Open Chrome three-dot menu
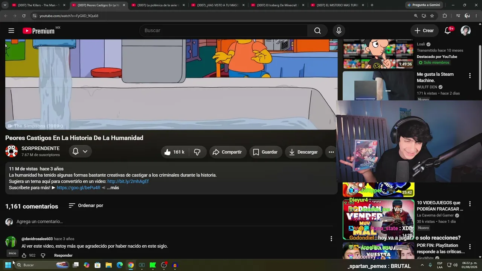 tap(476, 16)
